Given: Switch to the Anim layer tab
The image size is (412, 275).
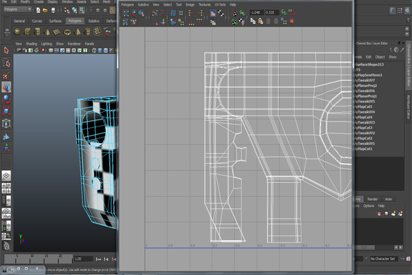Looking at the screenshot, I should click(x=389, y=199).
